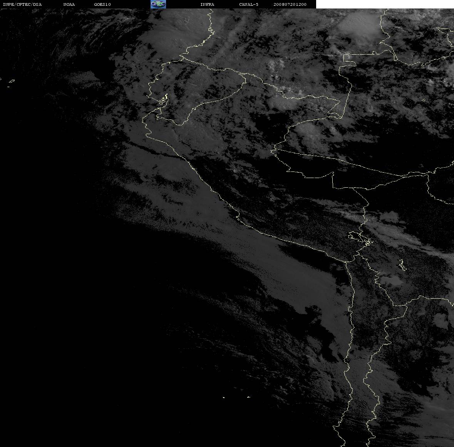Screen dimensions: 454x447
Task: Click the NOAA header label
Action: [x=69, y=4]
